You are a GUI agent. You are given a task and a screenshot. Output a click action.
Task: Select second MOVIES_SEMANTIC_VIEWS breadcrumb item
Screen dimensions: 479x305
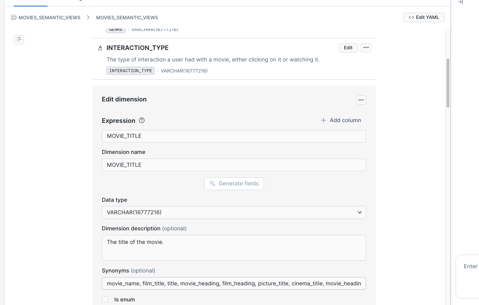tap(127, 17)
